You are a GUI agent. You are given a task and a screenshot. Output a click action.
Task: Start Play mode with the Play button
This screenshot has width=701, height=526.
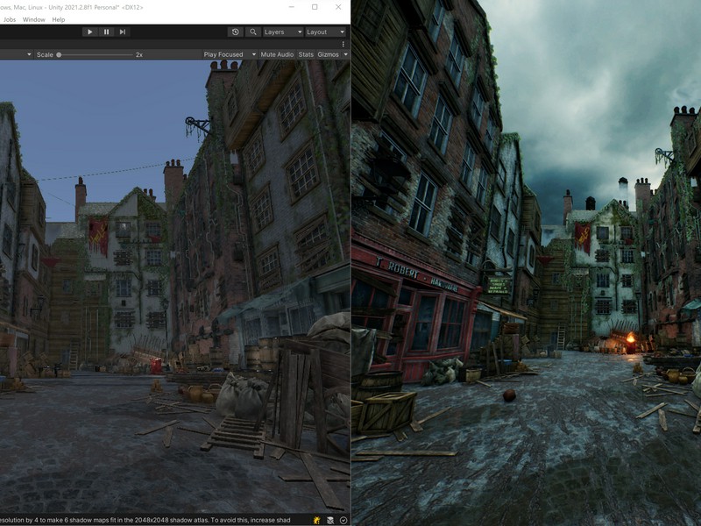point(90,32)
